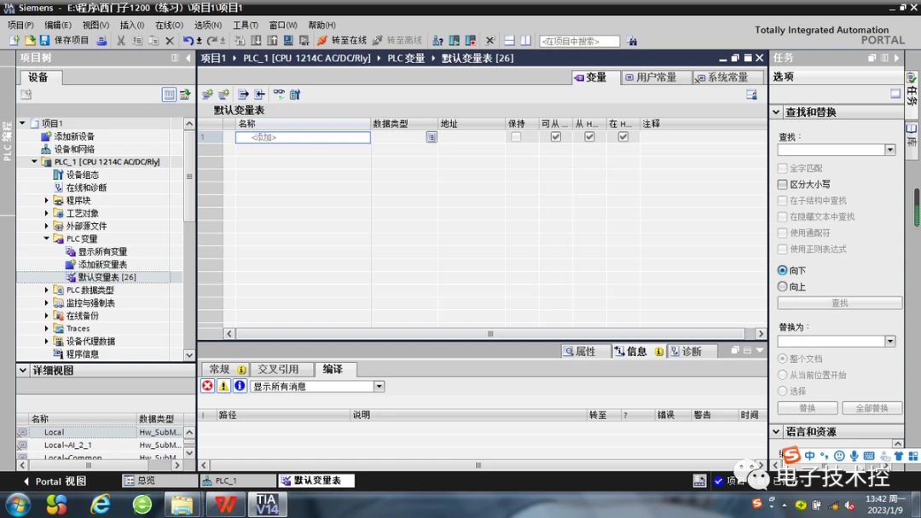Open the data type picker in the tag row
Screen dimensions: 921x518
pos(432,137)
